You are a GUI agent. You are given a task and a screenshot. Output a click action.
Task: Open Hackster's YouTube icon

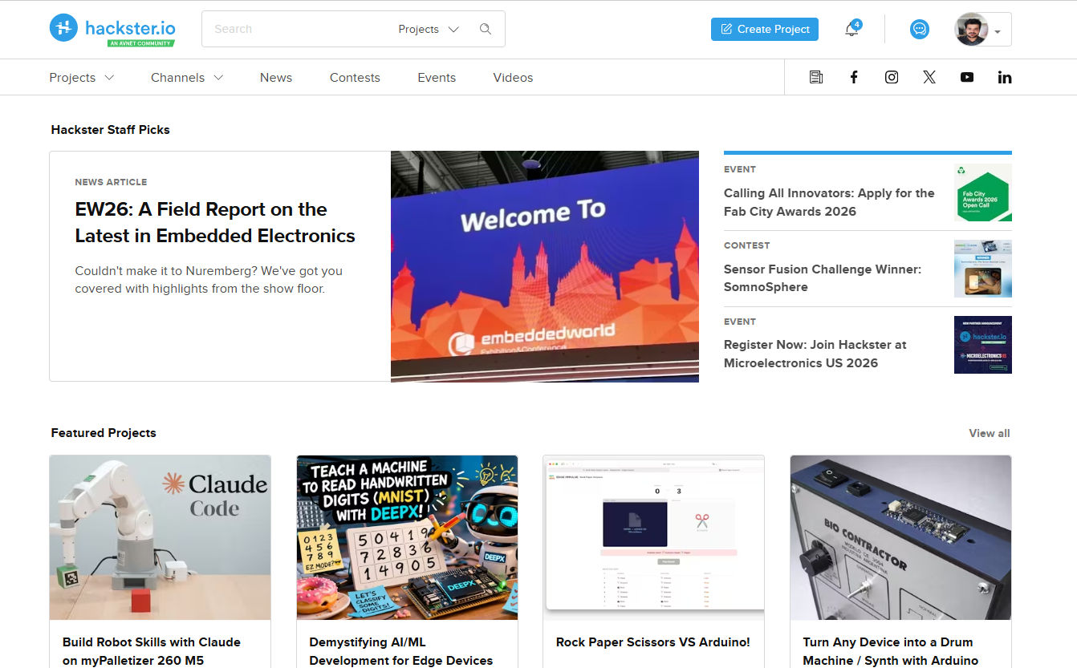(x=967, y=77)
